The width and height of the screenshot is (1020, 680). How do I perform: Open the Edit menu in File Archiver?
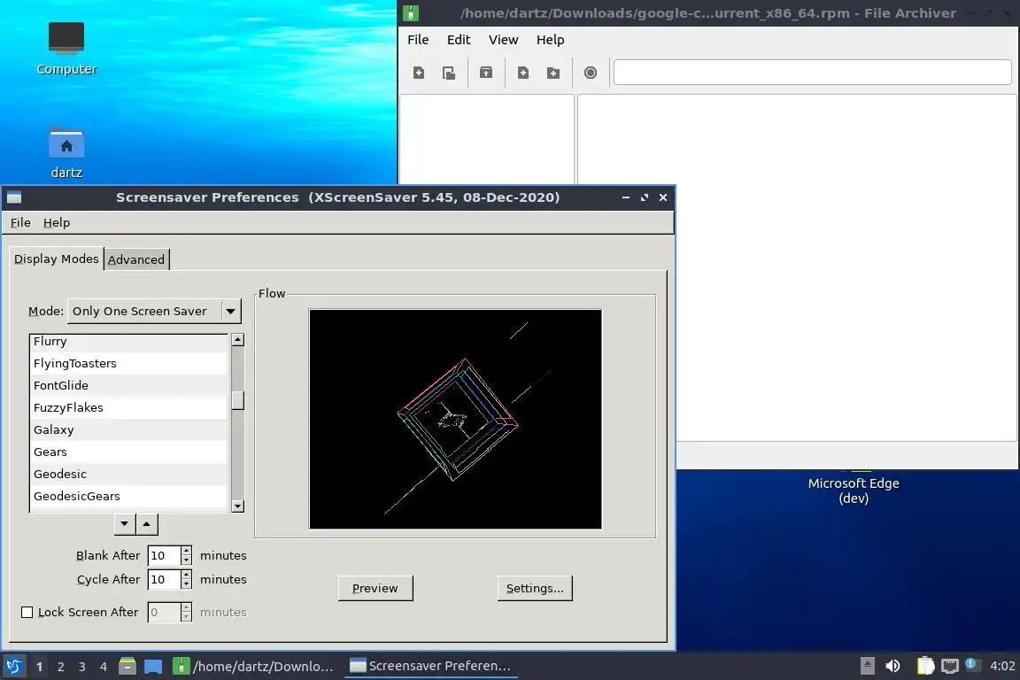pos(459,40)
